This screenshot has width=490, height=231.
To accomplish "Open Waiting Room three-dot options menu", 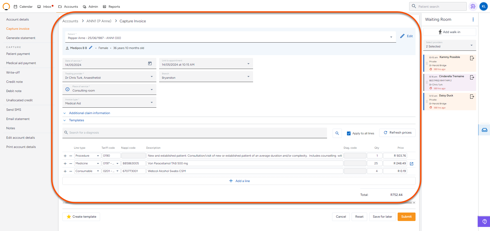I will tap(473, 19).
